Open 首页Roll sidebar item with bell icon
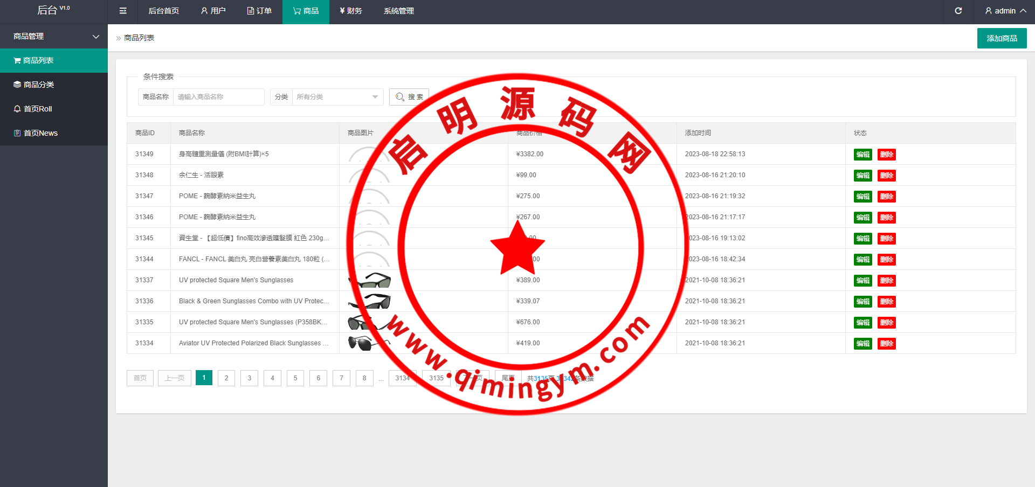The width and height of the screenshot is (1035, 487). pos(54,109)
